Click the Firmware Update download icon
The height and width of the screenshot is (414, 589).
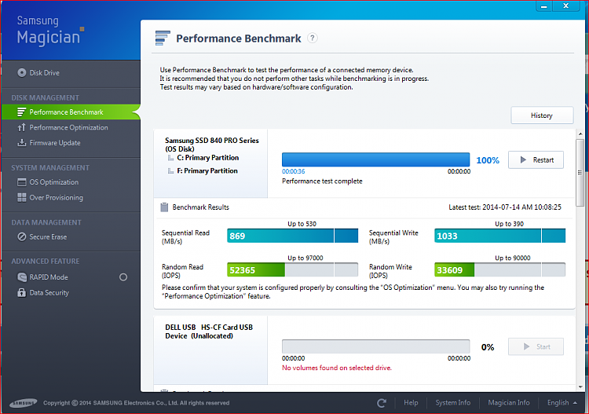[x=21, y=143]
